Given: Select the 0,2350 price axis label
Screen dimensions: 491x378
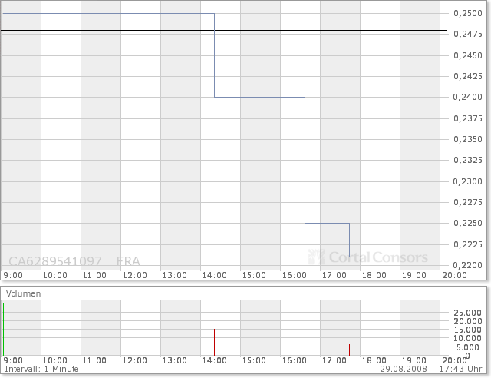Looking at the screenshot, I should point(468,139).
